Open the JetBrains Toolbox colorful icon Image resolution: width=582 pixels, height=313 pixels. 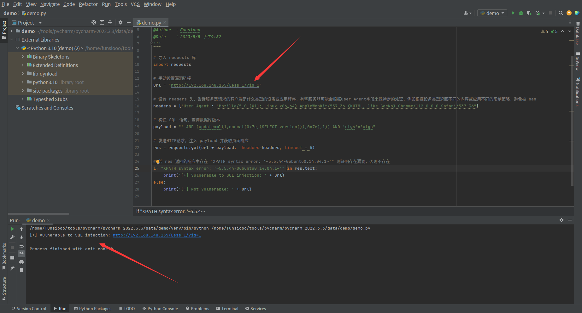coord(577,13)
